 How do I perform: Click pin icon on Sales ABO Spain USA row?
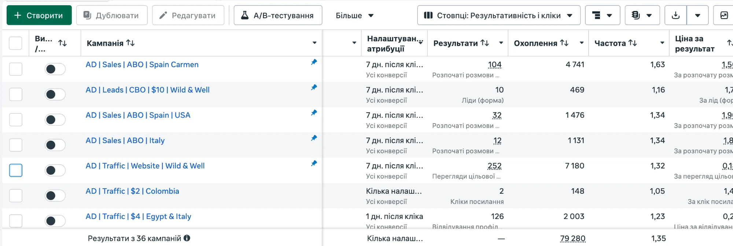(x=314, y=113)
